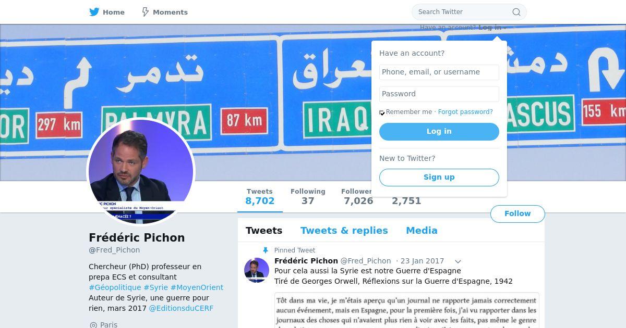626x328 pixels.
Task: Open the #Géopolitique hashtag link
Action: click(x=115, y=287)
